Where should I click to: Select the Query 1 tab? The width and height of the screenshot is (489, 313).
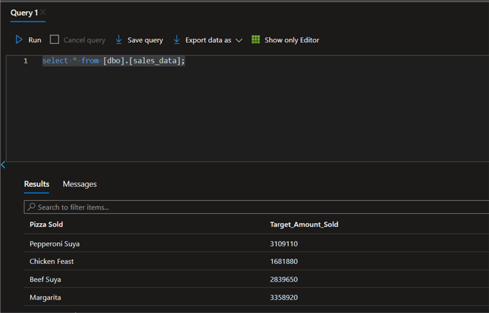click(x=24, y=13)
